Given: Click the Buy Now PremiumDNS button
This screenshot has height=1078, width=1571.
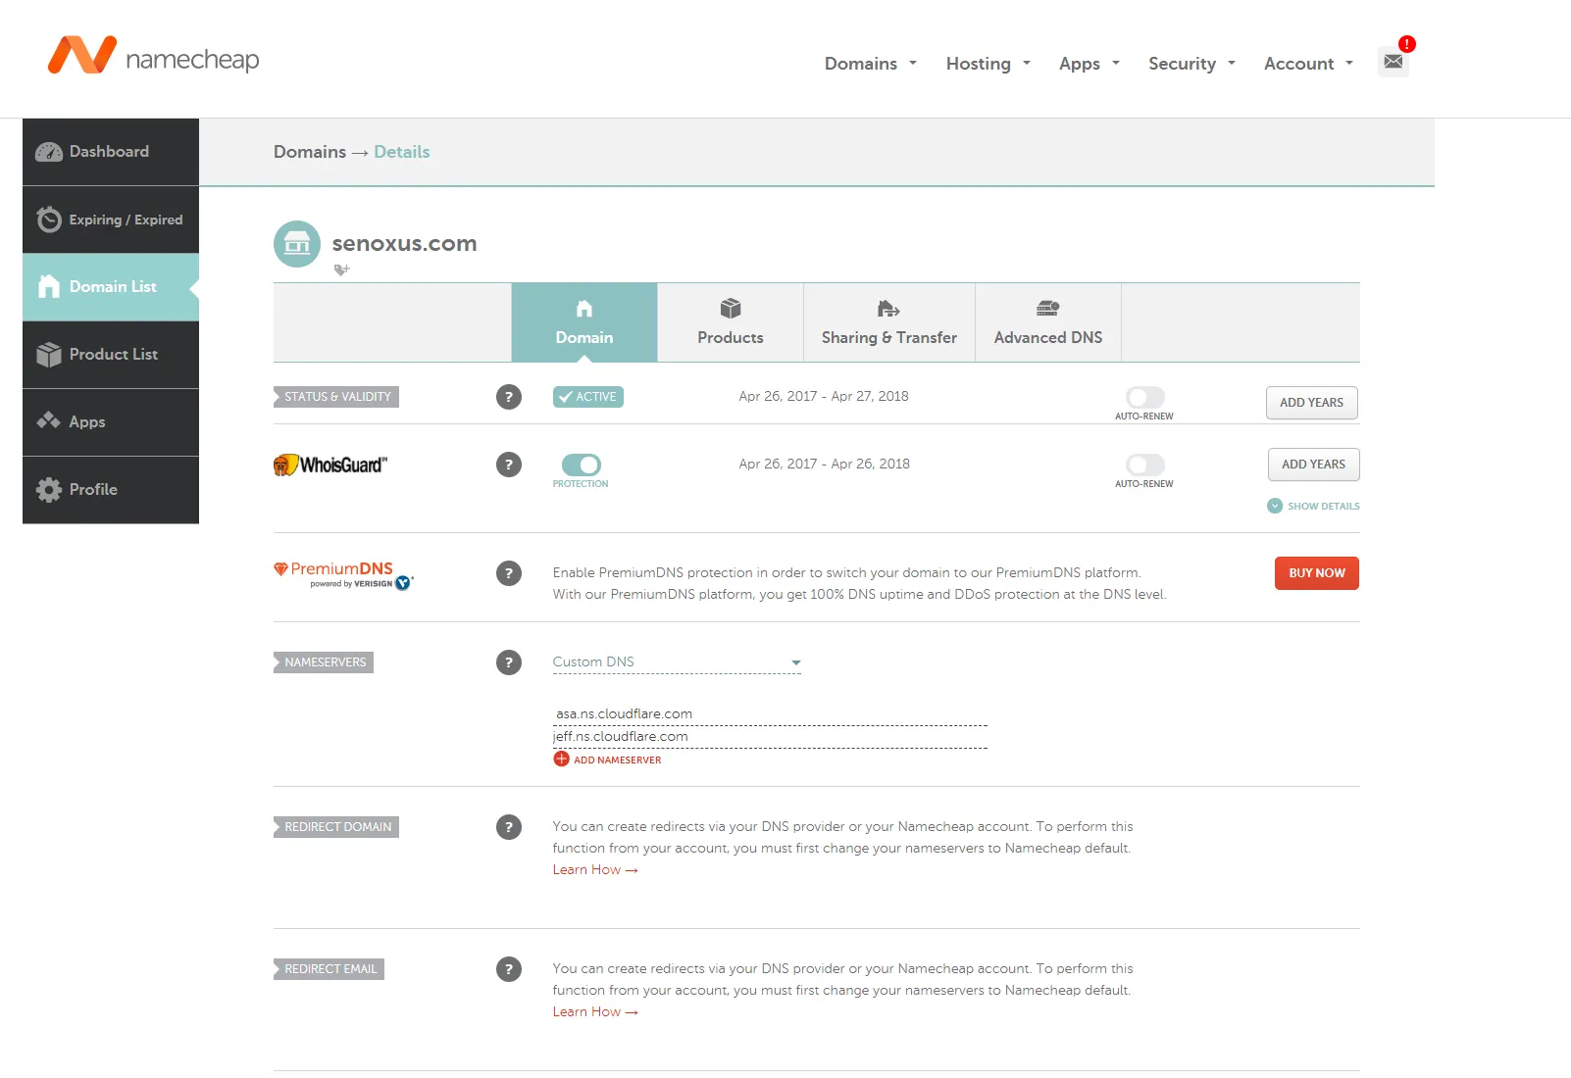Looking at the screenshot, I should point(1317,573).
